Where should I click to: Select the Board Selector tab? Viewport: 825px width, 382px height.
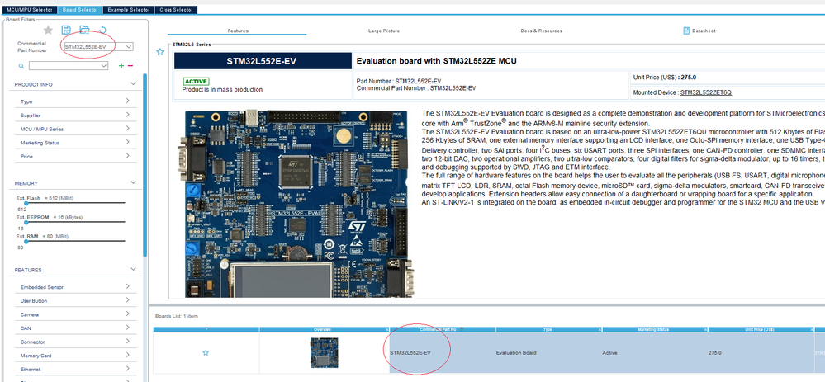[79, 10]
